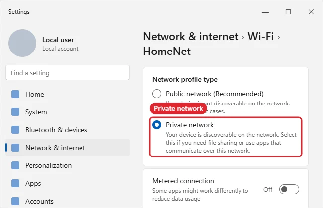The height and width of the screenshot is (208, 323).
Task: Click the Network profile type heading
Action: coord(185,79)
